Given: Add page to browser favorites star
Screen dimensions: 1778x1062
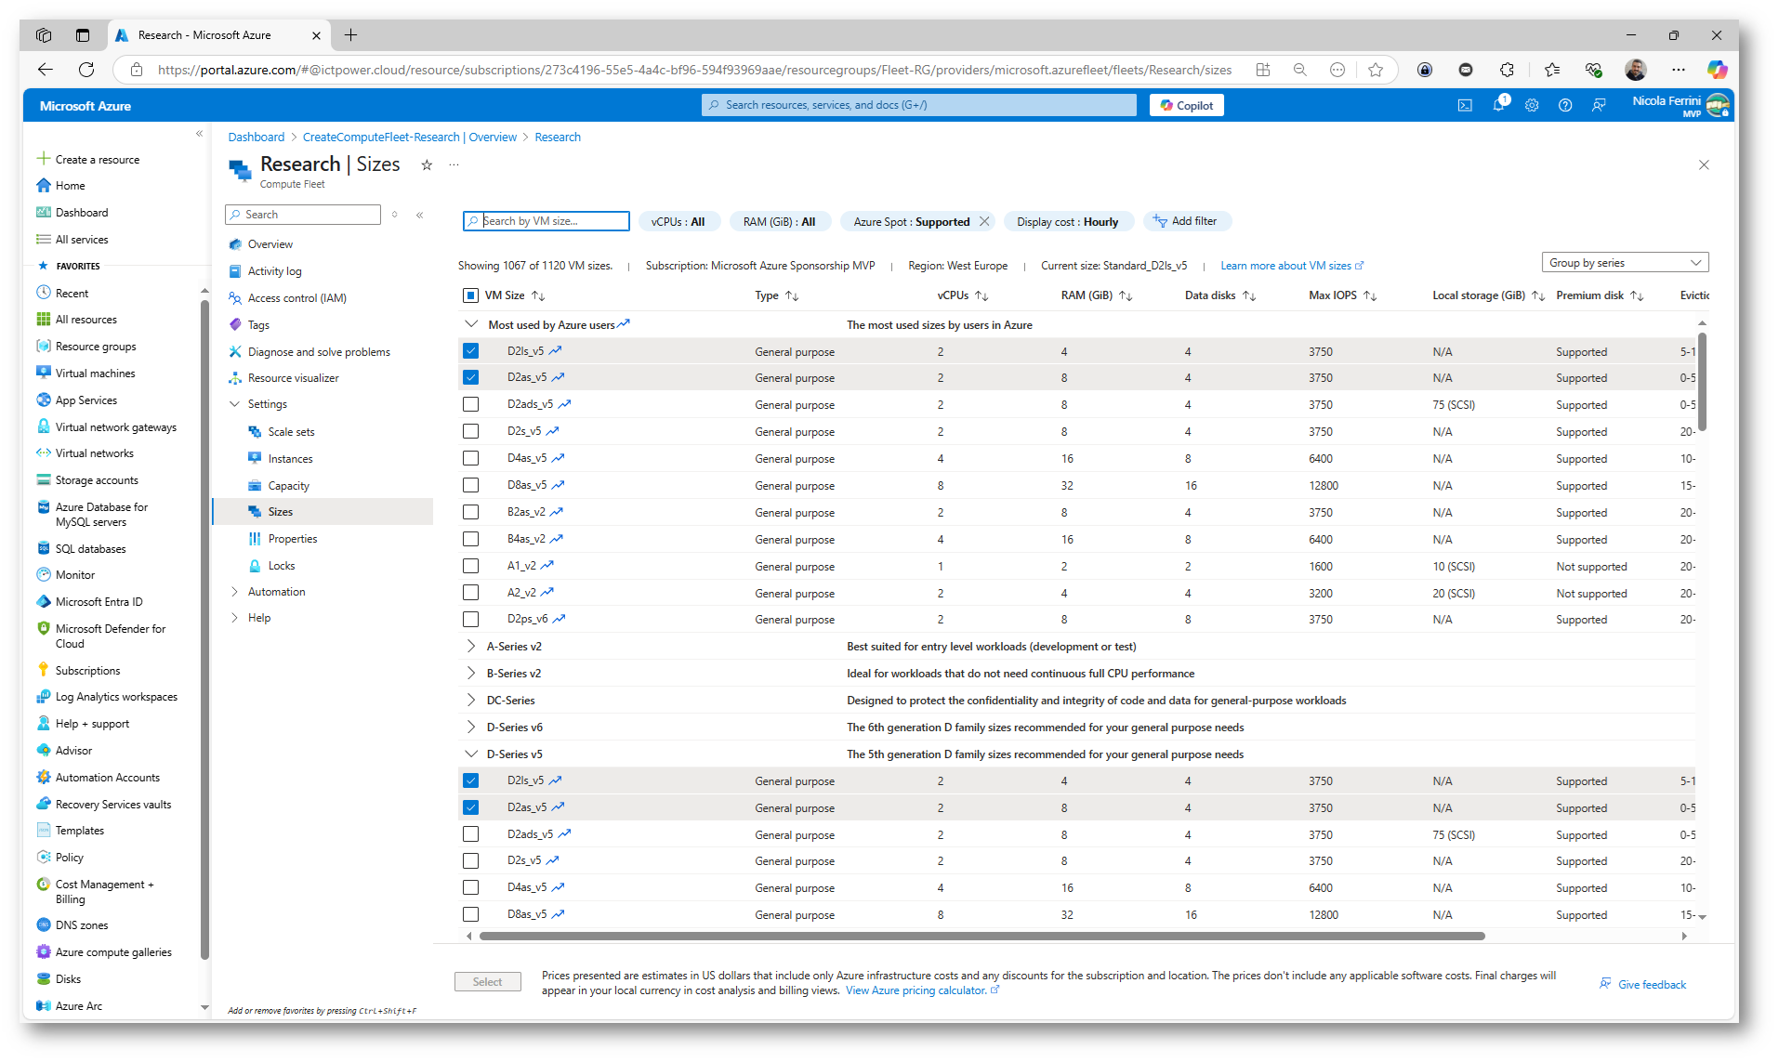Looking at the screenshot, I should (x=1376, y=70).
